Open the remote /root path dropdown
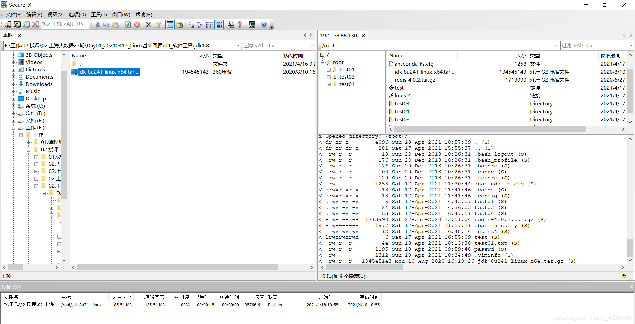 (x=556, y=46)
